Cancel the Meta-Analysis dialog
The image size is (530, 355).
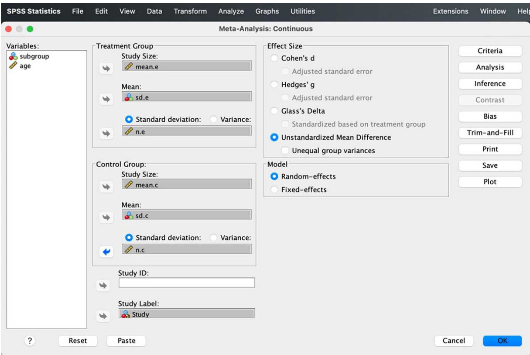click(454, 341)
